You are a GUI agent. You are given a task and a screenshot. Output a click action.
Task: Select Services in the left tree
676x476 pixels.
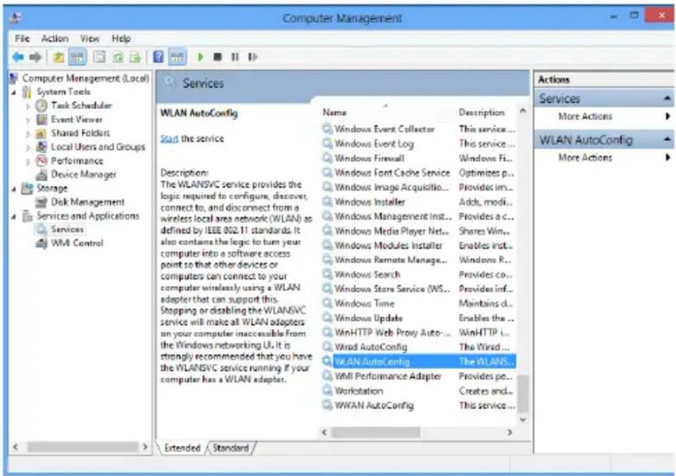click(67, 229)
